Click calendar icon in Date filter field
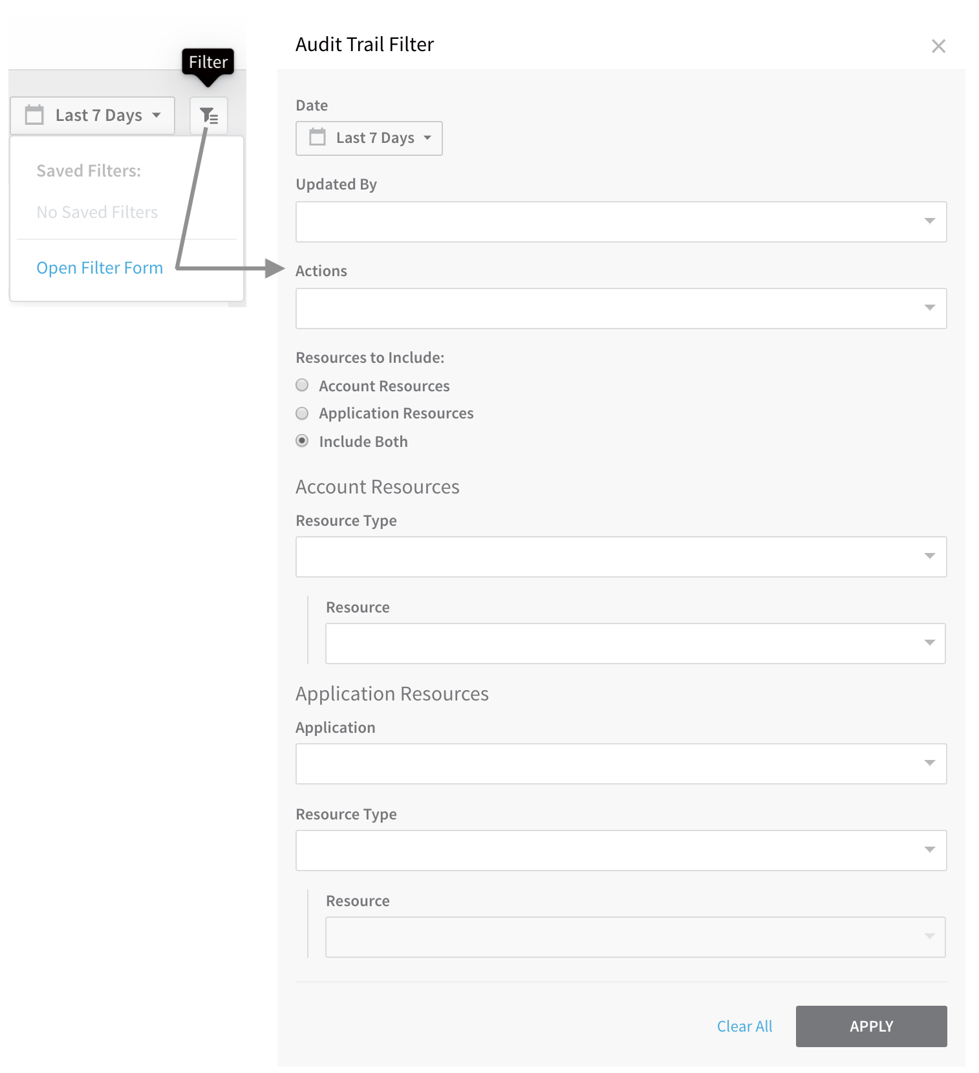Screen dimensions: 979x1073 point(317,137)
